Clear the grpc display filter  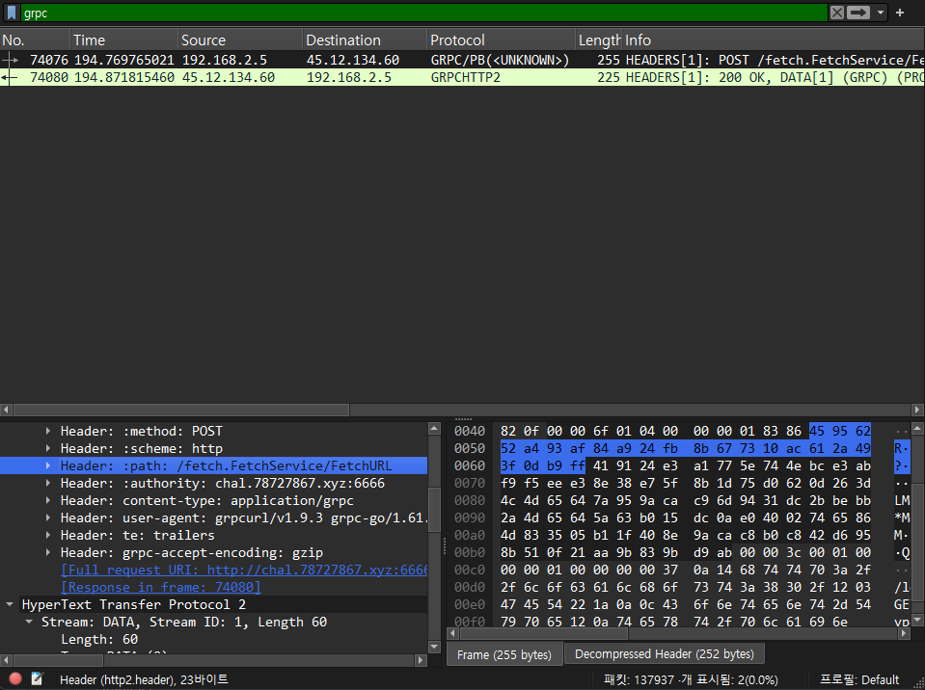836,13
